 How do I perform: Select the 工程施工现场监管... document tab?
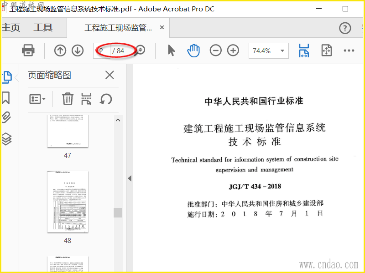coord(118,28)
